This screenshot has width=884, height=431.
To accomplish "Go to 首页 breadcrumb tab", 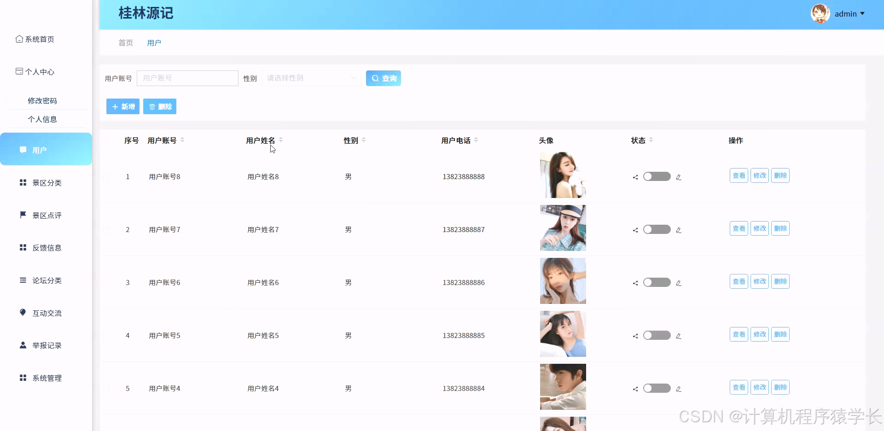I will (x=126, y=43).
